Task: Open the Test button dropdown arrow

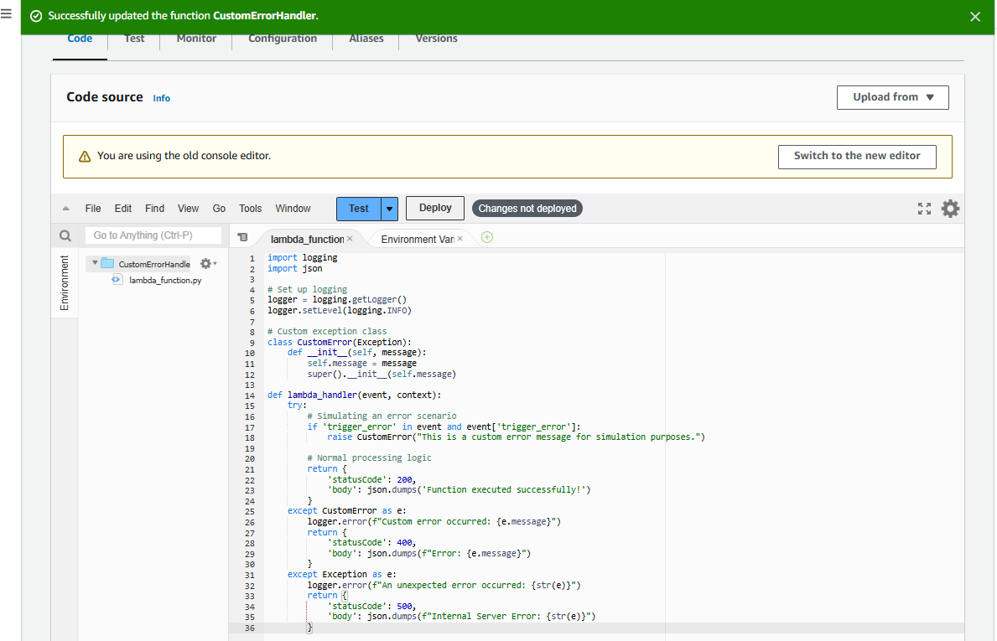Action: [x=388, y=208]
